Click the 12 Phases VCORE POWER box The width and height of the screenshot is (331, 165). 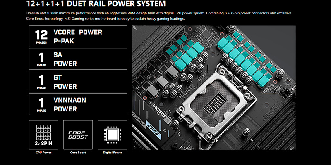[x=78, y=36]
